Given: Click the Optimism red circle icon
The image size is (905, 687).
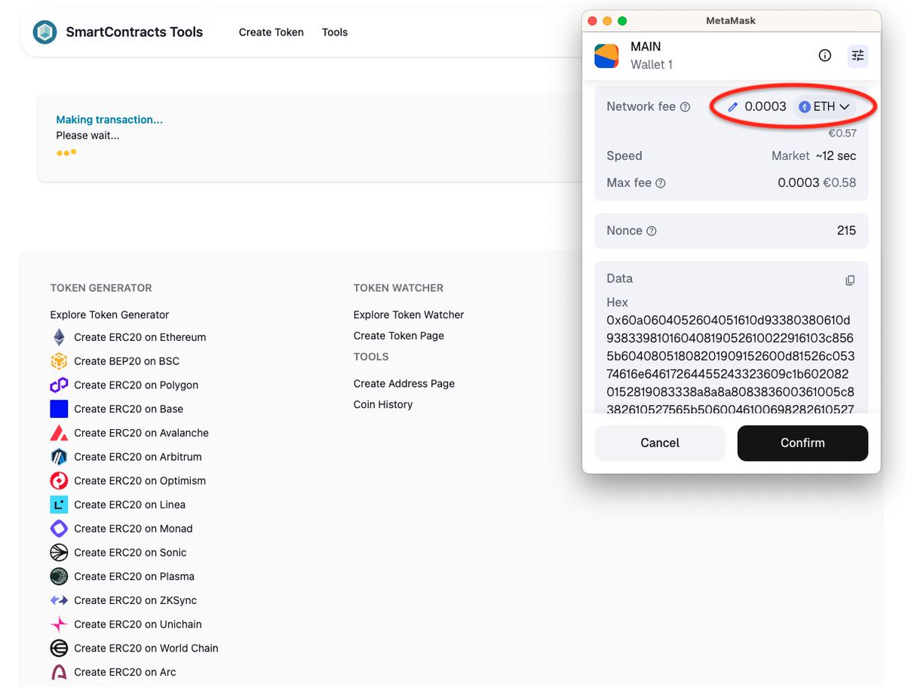Looking at the screenshot, I should click(x=59, y=480).
